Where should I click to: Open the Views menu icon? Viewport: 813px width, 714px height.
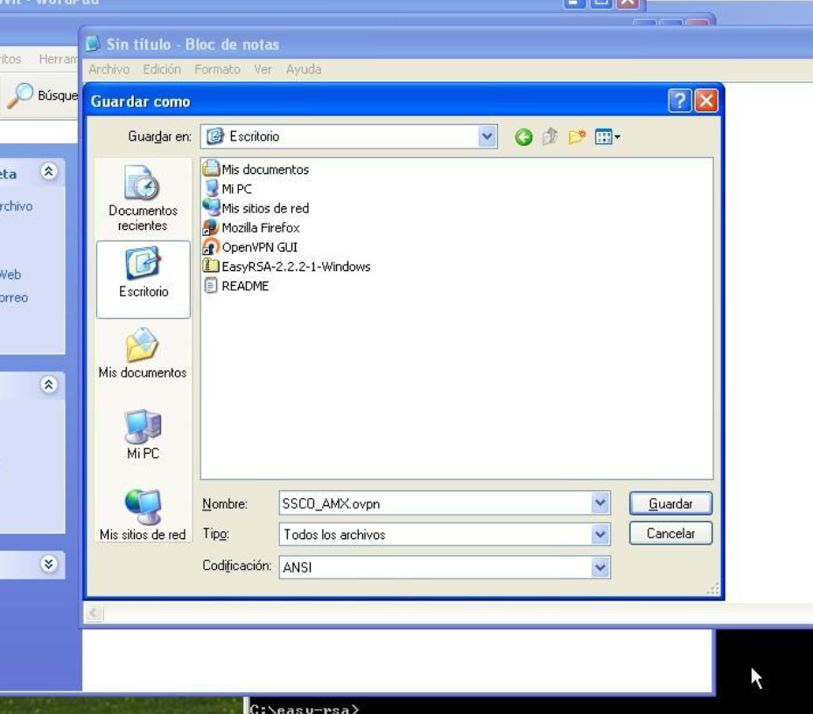(x=606, y=137)
